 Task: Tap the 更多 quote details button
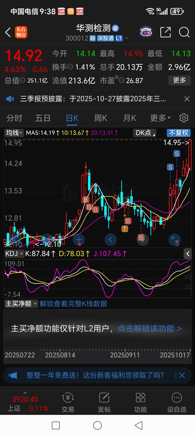(x=180, y=80)
